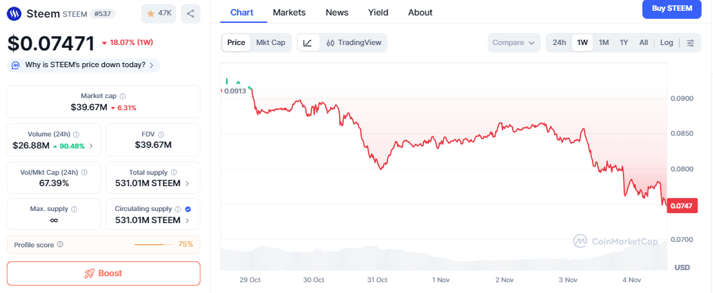Select the line chart icon
Image resolution: width=713 pixels, height=293 pixels.
point(307,42)
